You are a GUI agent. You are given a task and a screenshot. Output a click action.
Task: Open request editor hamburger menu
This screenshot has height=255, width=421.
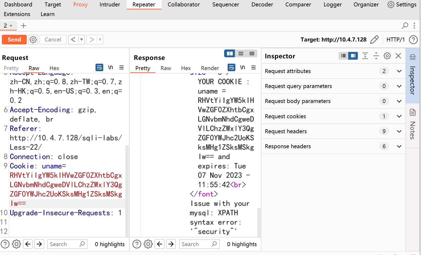(121, 67)
